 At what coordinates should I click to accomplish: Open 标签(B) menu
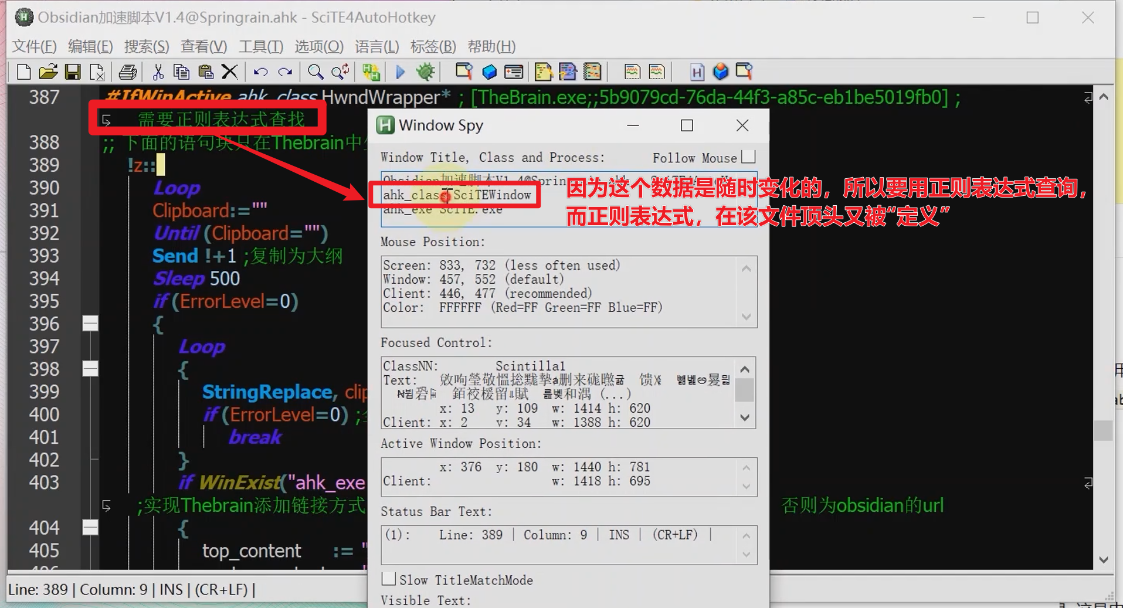point(433,46)
